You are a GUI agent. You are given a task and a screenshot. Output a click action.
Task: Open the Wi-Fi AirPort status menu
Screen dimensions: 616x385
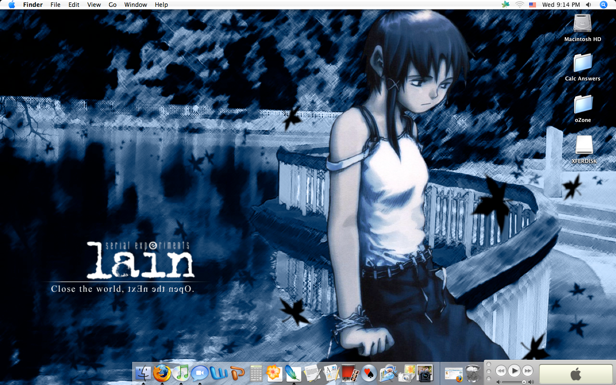(x=519, y=5)
